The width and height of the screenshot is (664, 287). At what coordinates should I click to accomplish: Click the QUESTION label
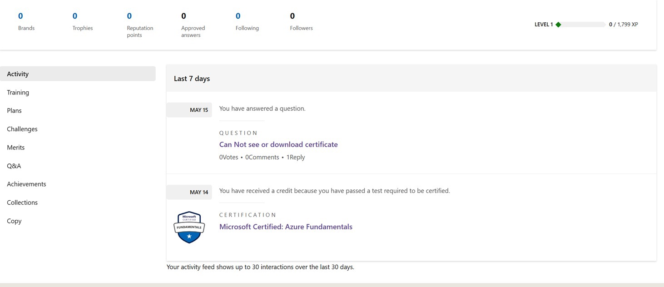pos(238,133)
